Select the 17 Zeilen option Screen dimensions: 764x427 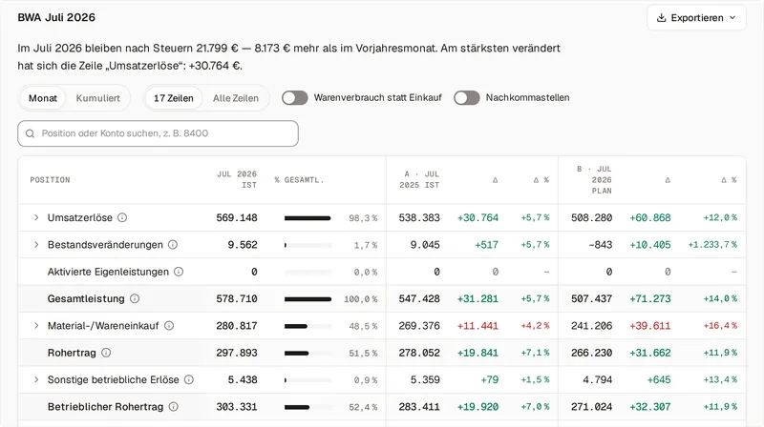(174, 98)
